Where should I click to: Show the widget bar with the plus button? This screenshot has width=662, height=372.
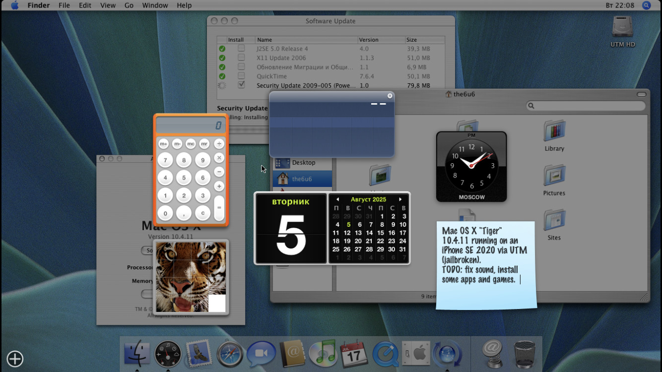(x=15, y=359)
